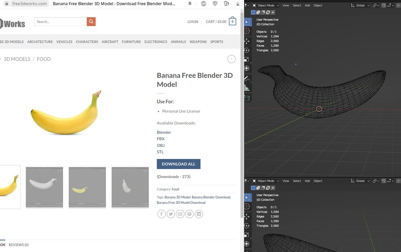Select the Scale tool in lower Blender viewport
This screenshot has height=252, width=401.
[247, 235]
